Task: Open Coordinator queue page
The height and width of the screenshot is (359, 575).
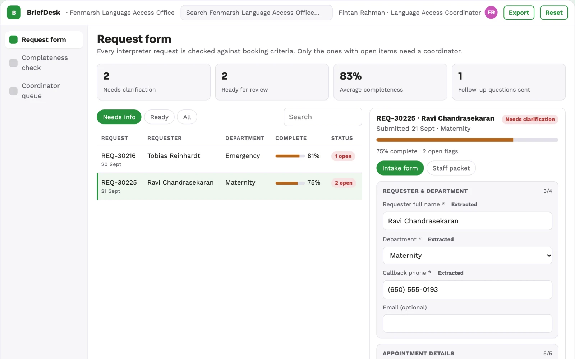Action: (x=44, y=91)
